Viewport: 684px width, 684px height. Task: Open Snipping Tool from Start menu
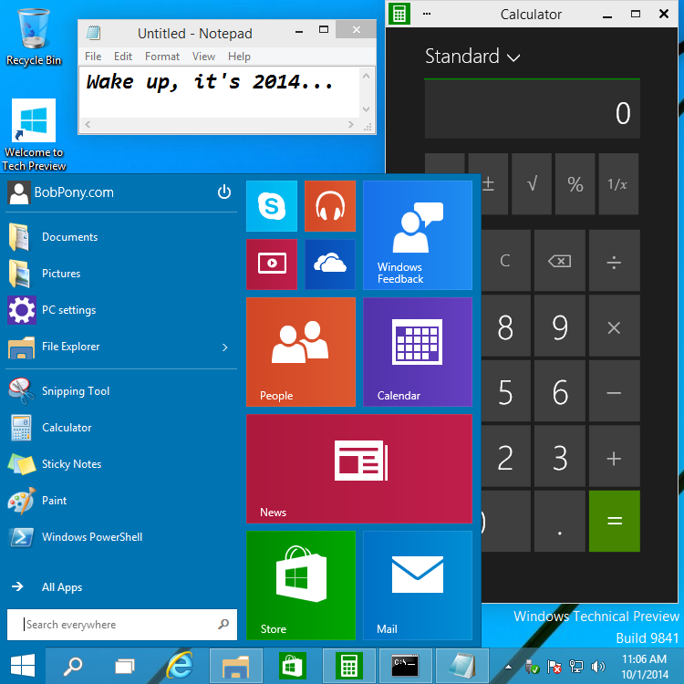tap(121, 391)
